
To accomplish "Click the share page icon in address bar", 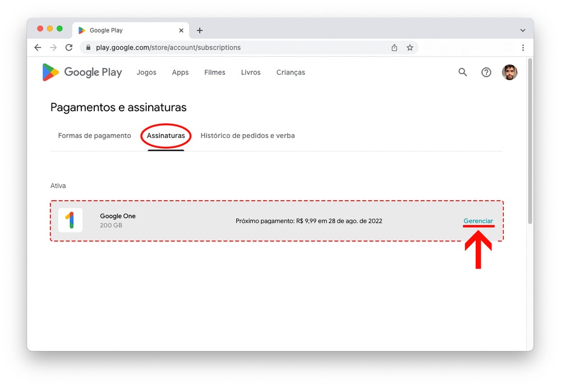I will [x=394, y=48].
